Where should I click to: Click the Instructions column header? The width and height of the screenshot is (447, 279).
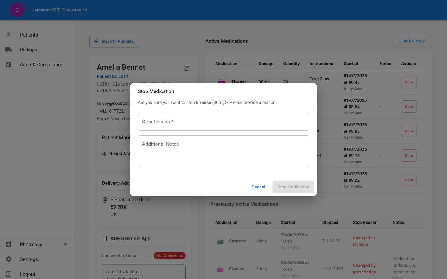point(321,64)
